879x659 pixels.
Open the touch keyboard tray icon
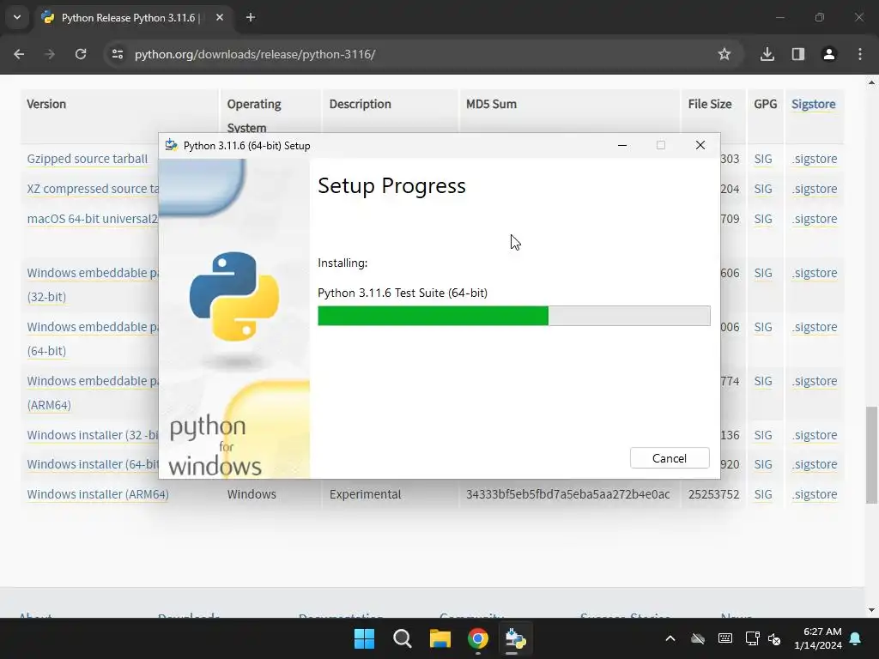click(x=724, y=638)
